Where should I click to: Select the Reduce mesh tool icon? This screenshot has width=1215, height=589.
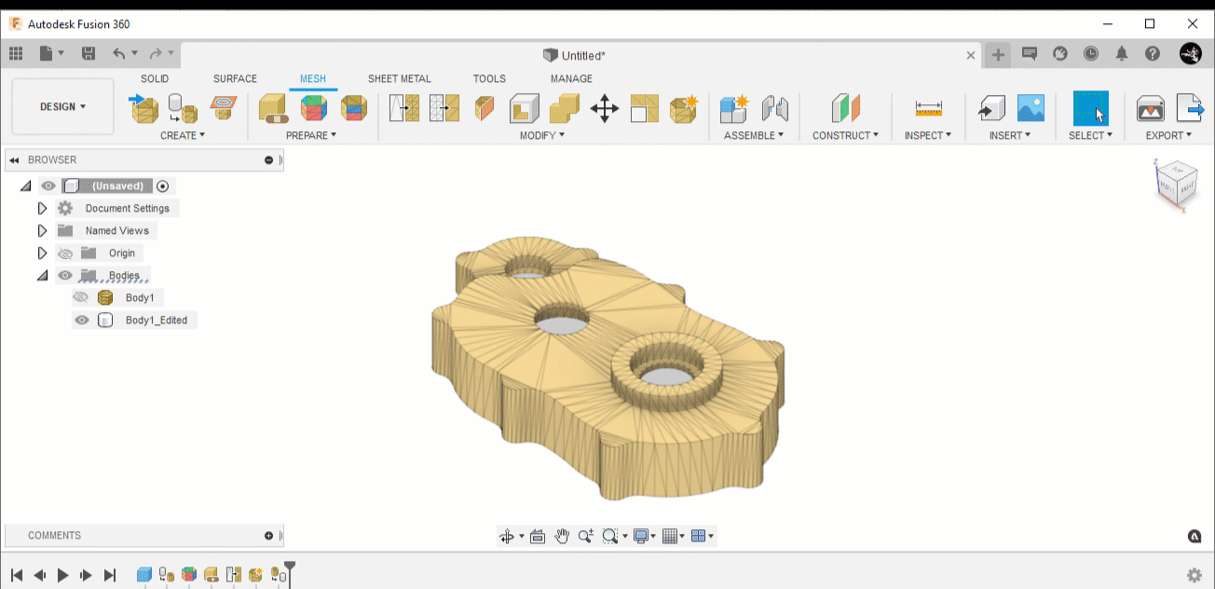(444, 108)
